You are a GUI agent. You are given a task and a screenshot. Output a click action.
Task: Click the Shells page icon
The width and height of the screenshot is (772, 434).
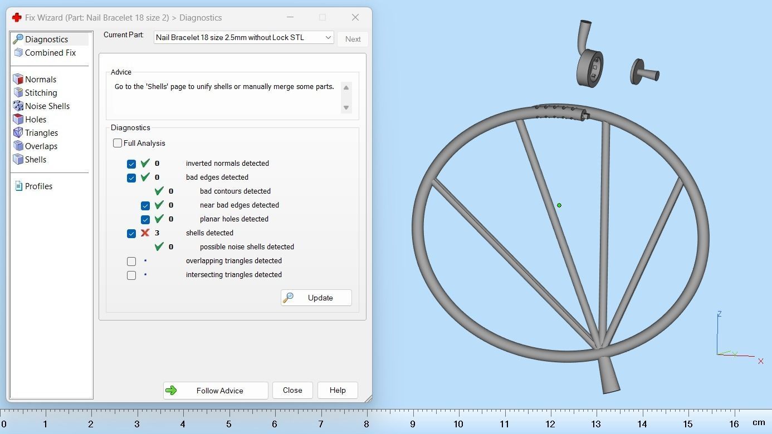(18, 159)
